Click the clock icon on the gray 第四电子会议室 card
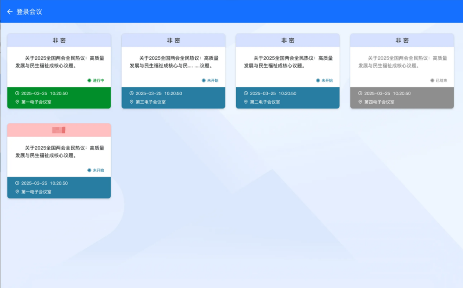The width and height of the screenshot is (463, 288). click(x=360, y=93)
